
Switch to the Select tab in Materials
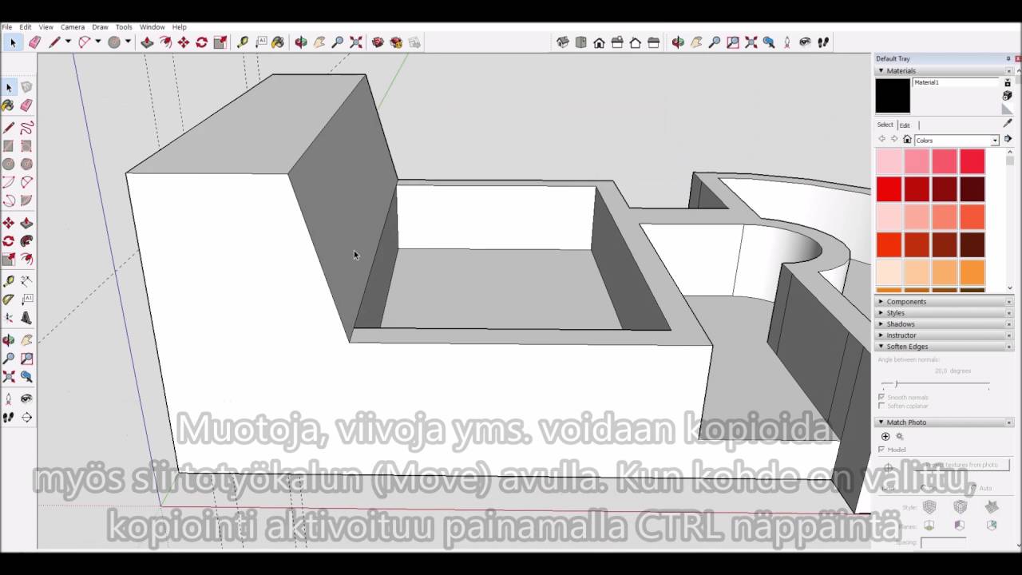[885, 125]
